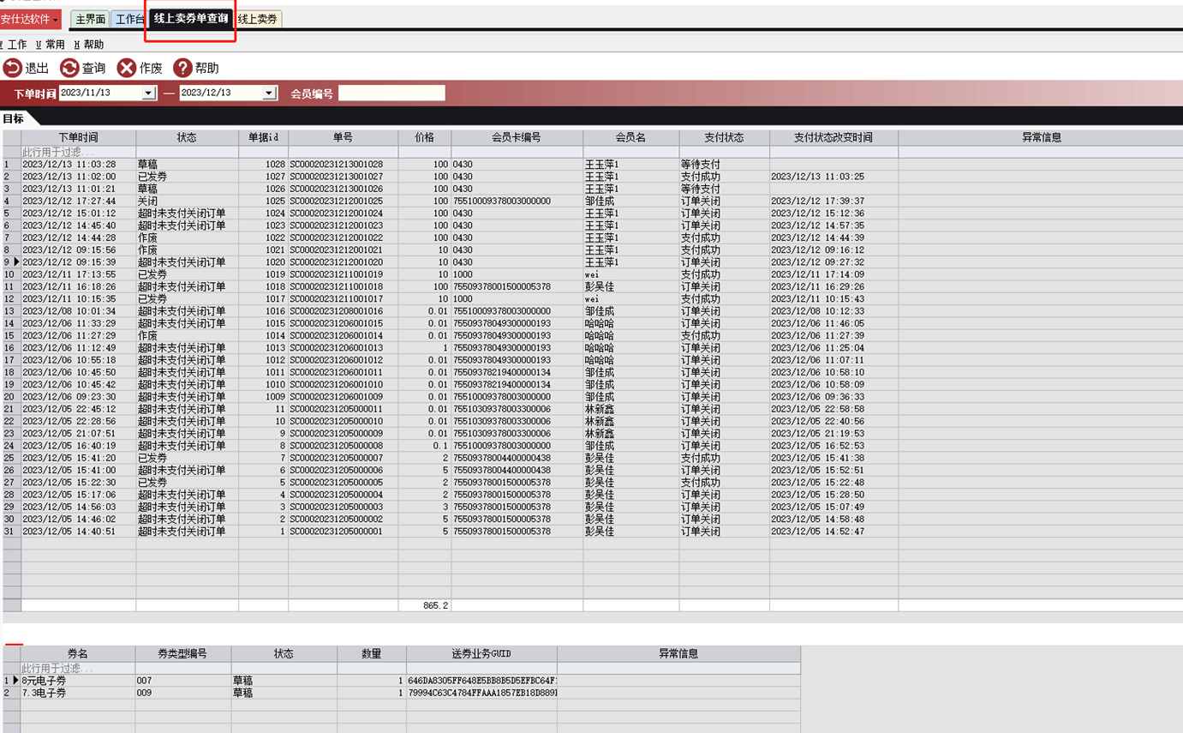Open the start date dropdown 2023/11/13
This screenshot has width=1183, height=733.
[149, 93]
